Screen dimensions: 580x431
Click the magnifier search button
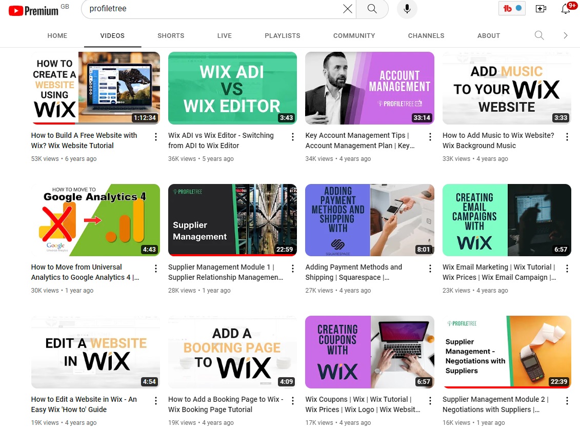(x=372, y=9)
